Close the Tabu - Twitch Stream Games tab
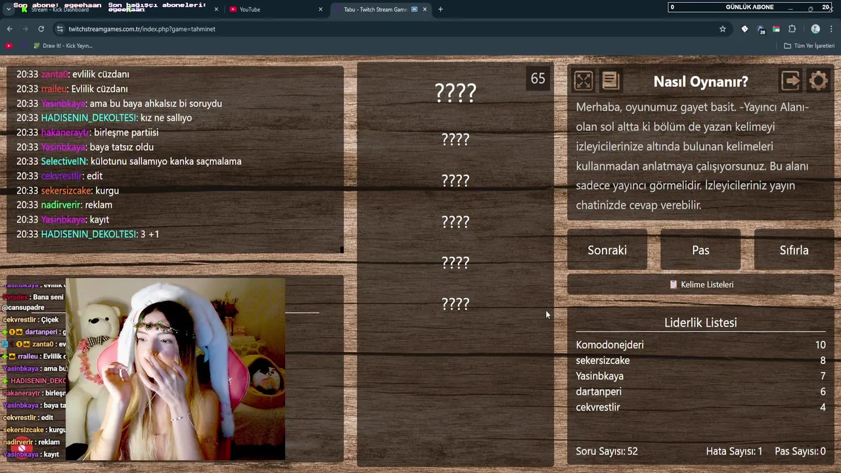The image size is (841, 473). pos(425,9)
